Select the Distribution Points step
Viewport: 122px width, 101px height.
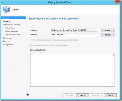click(x=13, y=34)
